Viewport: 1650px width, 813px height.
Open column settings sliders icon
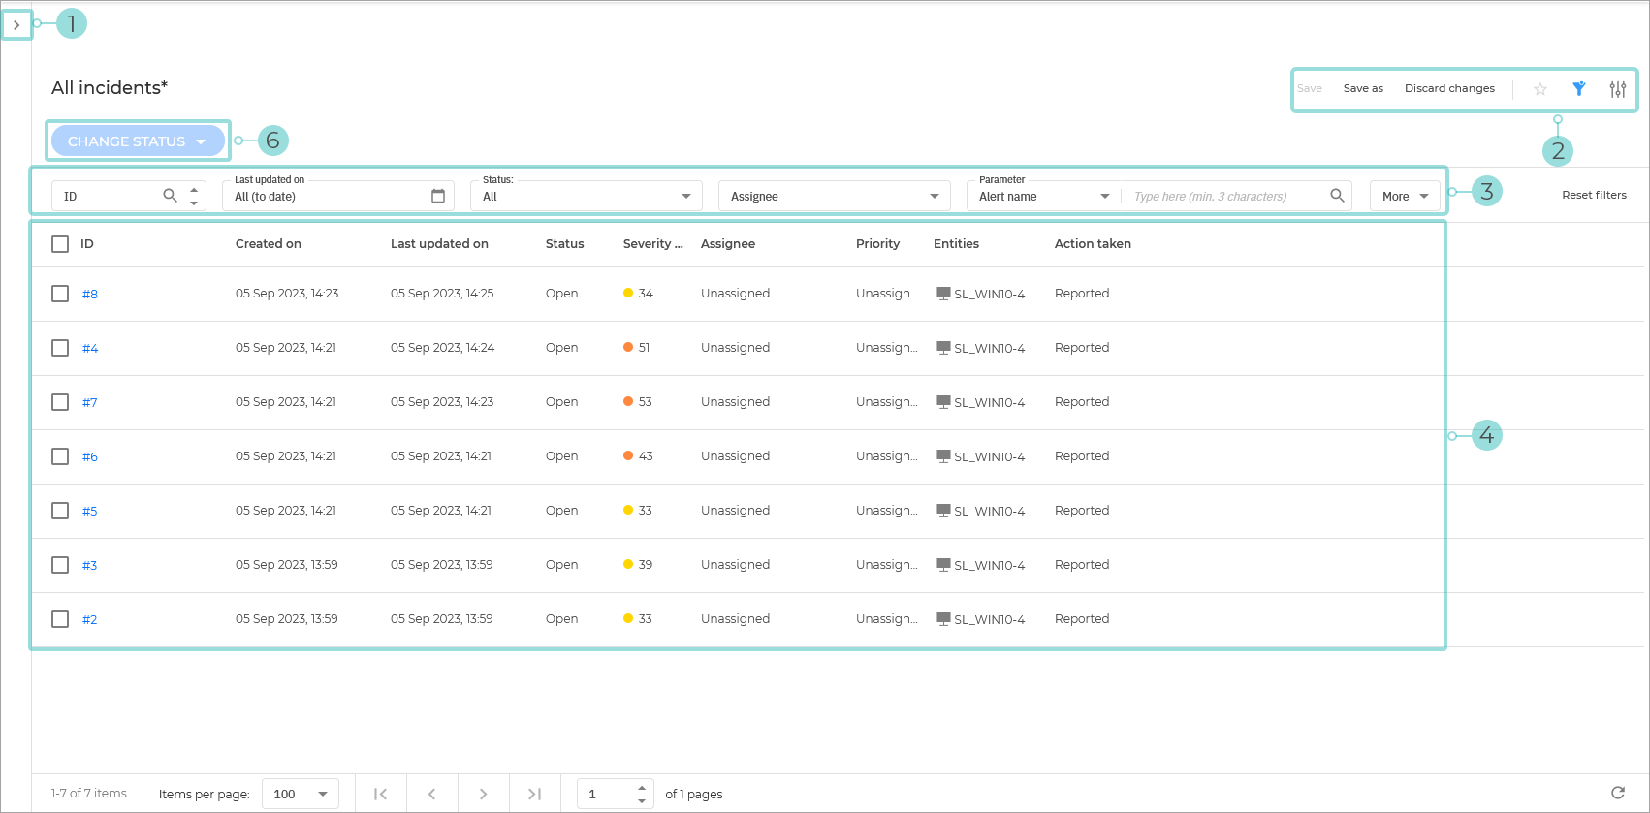1618,89
